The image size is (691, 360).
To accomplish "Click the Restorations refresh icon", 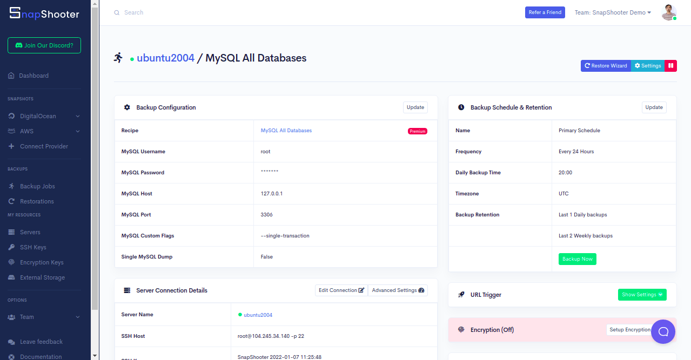I will (11, 201).
